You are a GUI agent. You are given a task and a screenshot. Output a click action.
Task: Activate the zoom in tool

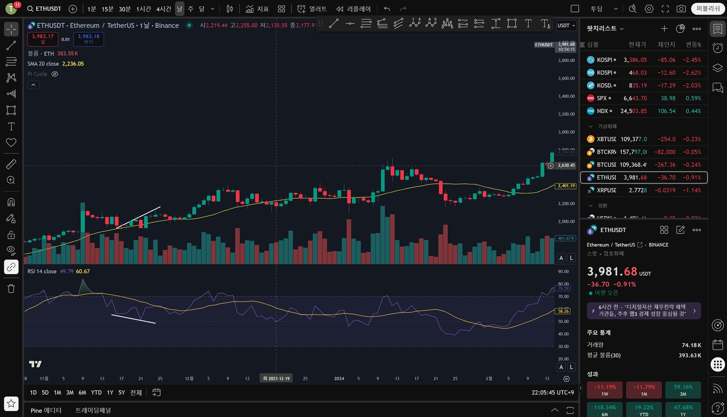11,180
